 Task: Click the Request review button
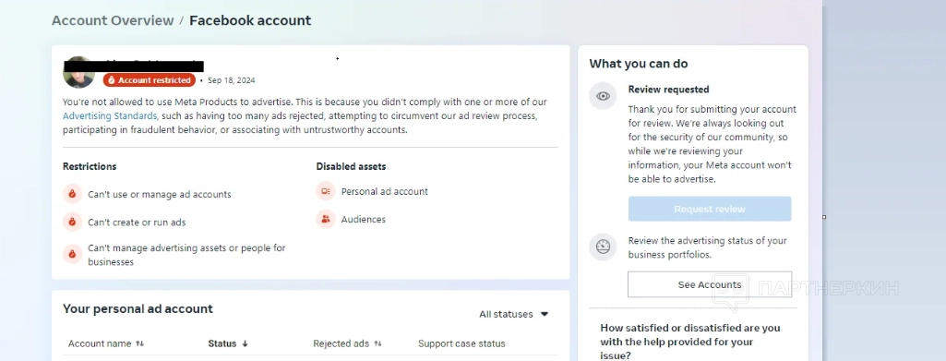(x=710, y=209)
